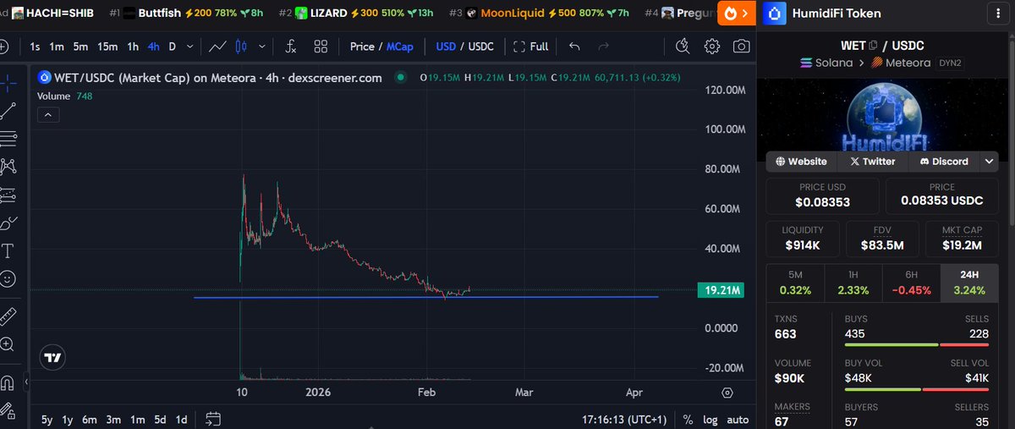Show the 24H price change tab
The width and height of the screenshot is (1015, 429).
click(969, 283)
